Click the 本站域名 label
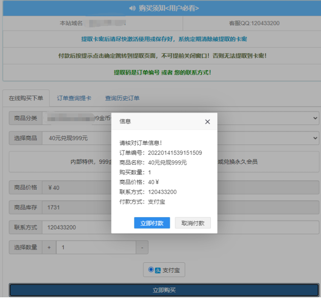The image size is (321, 299). [x=71, y=23]
